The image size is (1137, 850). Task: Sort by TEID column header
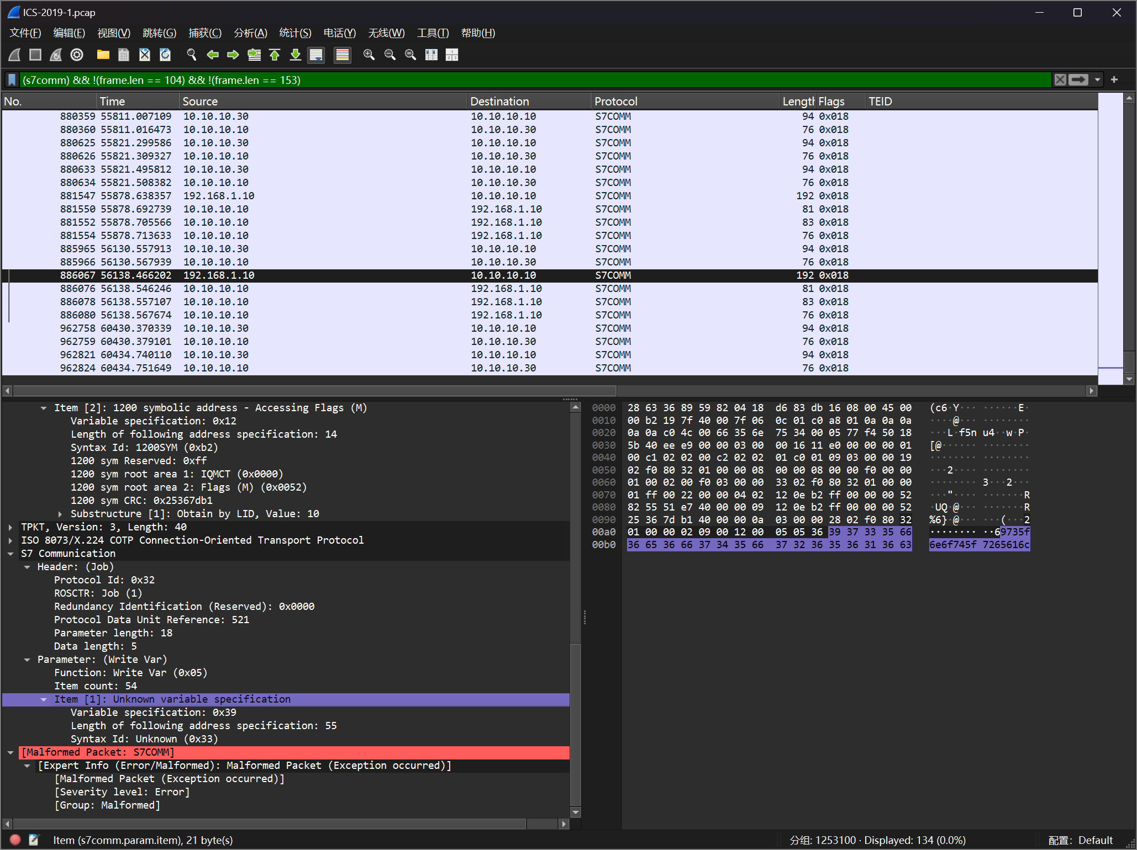coord(981,102)
